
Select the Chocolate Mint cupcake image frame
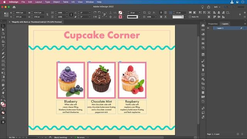[102, 80]
